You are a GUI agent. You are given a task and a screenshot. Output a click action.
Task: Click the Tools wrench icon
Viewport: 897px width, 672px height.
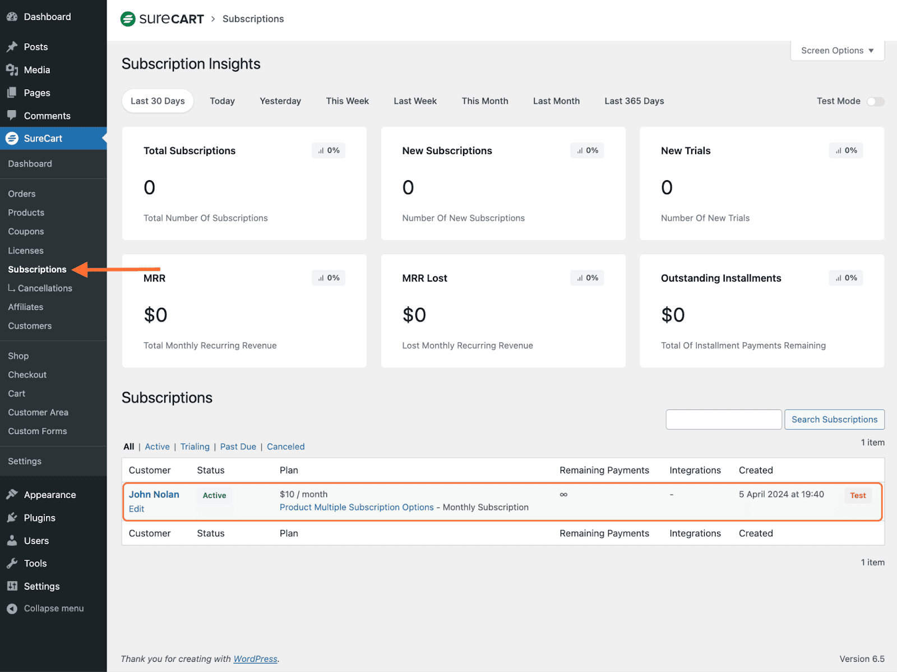12,564
